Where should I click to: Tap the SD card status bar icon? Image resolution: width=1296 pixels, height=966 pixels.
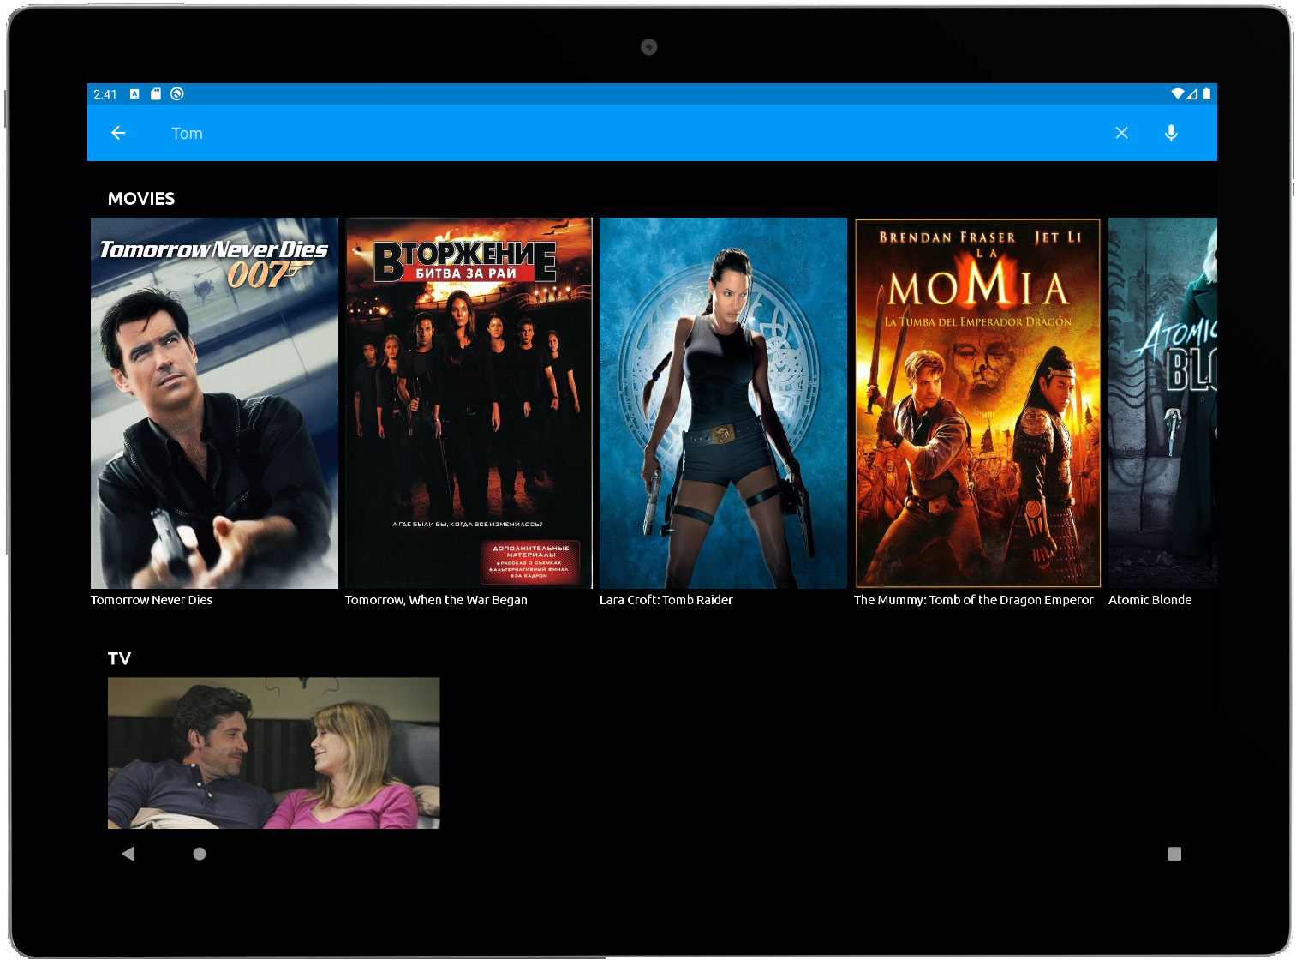pyautogui.click(x=156, y=94)
